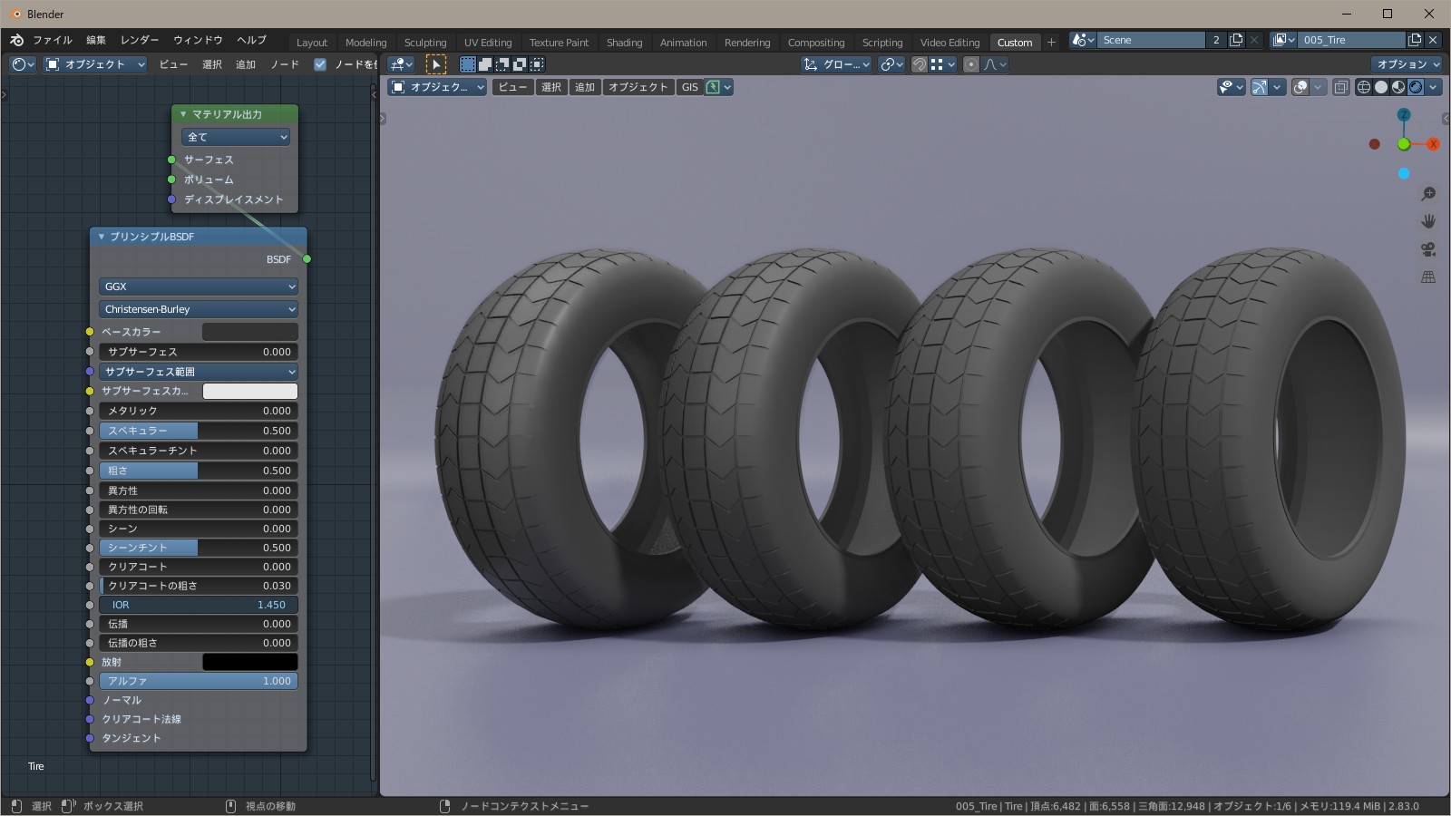Toggle X-ray mode button

pos(1341,87)
